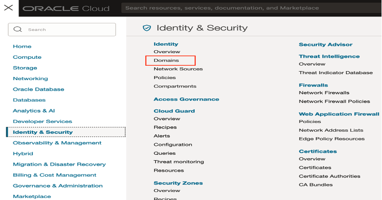Open Compartments under Identity
Screen dimensions: 382x200
[x=175, y=86]
